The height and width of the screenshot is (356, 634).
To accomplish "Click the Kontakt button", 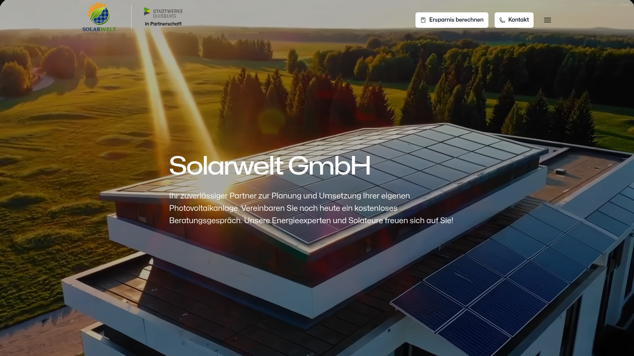I will (514, 20).
